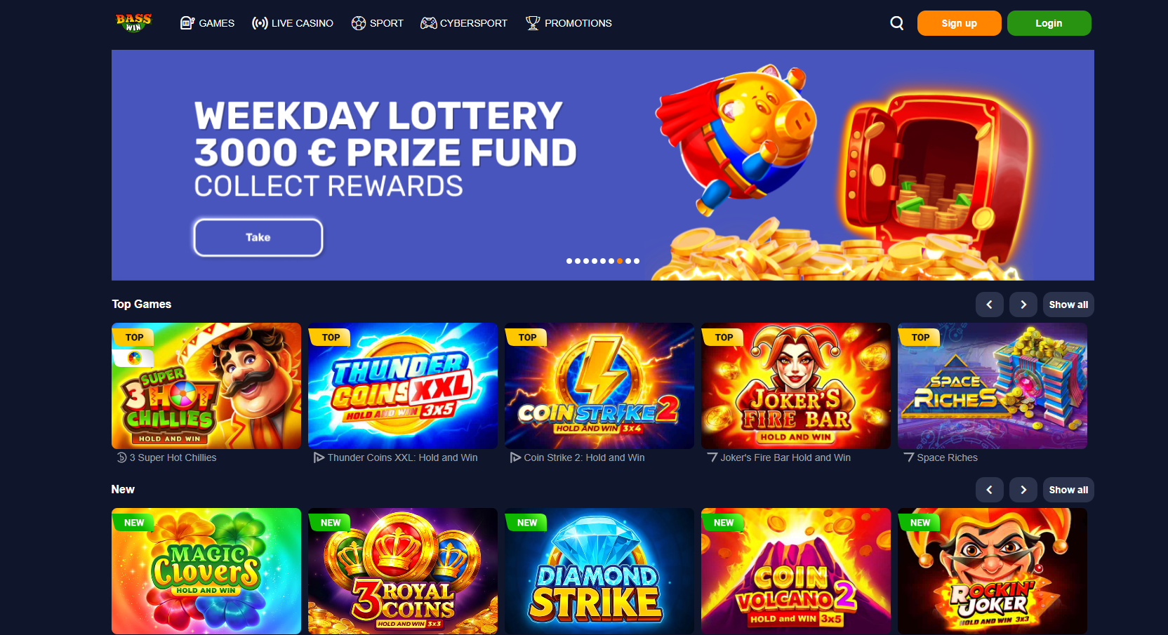This screenshot has height=635, width=1168.
Task: Click the orange Sign up button
Action: pos(959,23)
